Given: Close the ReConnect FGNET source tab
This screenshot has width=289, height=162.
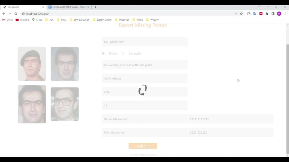Looking at the screenshot, I should coord(88,7).
